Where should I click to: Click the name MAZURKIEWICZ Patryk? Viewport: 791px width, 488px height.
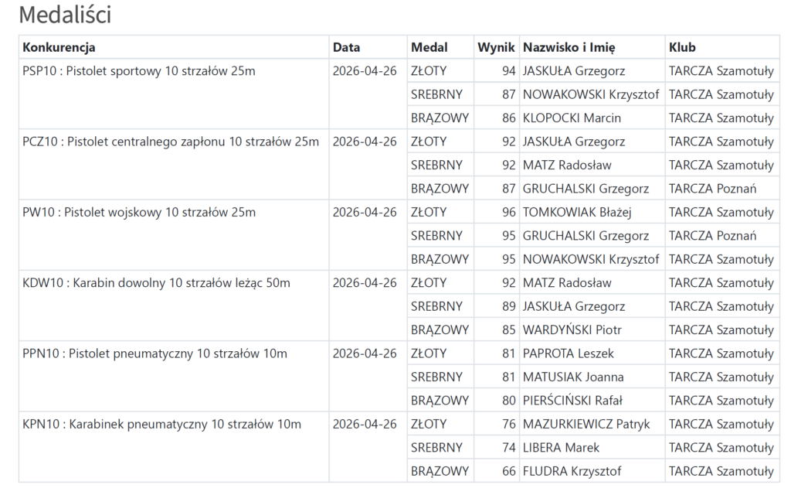pyautogui.click(x=586, y=424)
